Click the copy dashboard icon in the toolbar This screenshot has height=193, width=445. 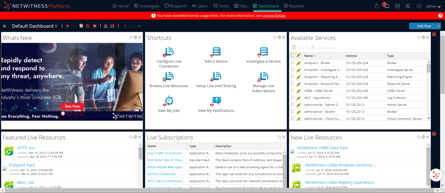(81, 26)
